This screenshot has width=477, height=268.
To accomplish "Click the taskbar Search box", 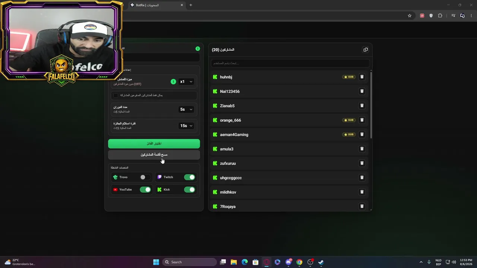I will click(190, 262).
